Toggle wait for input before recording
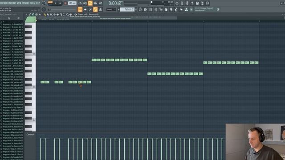 [85, 3]
